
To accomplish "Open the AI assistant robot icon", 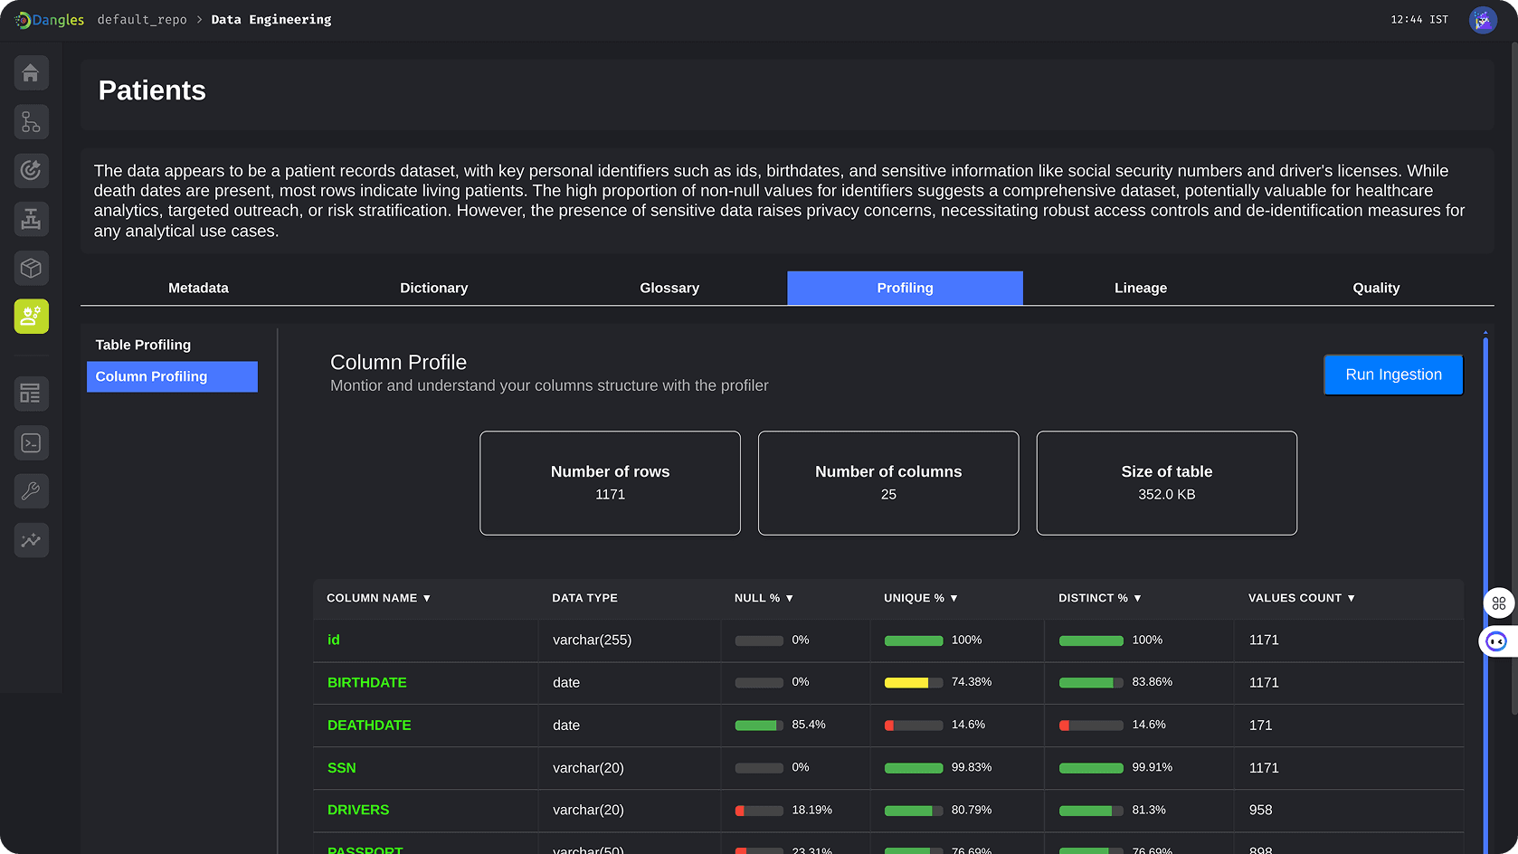I will [x=1495, y=640].
